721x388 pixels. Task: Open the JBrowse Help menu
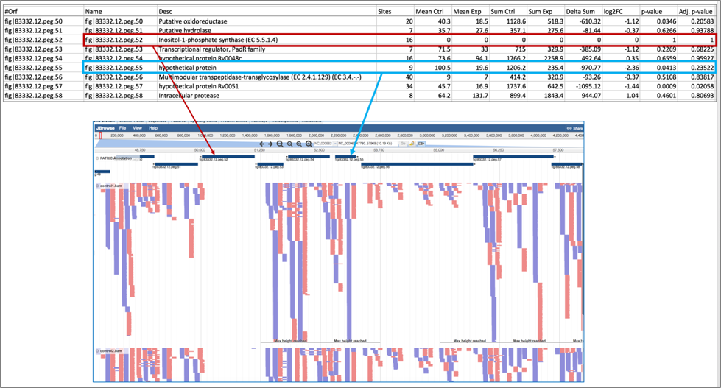pos(153,128)
